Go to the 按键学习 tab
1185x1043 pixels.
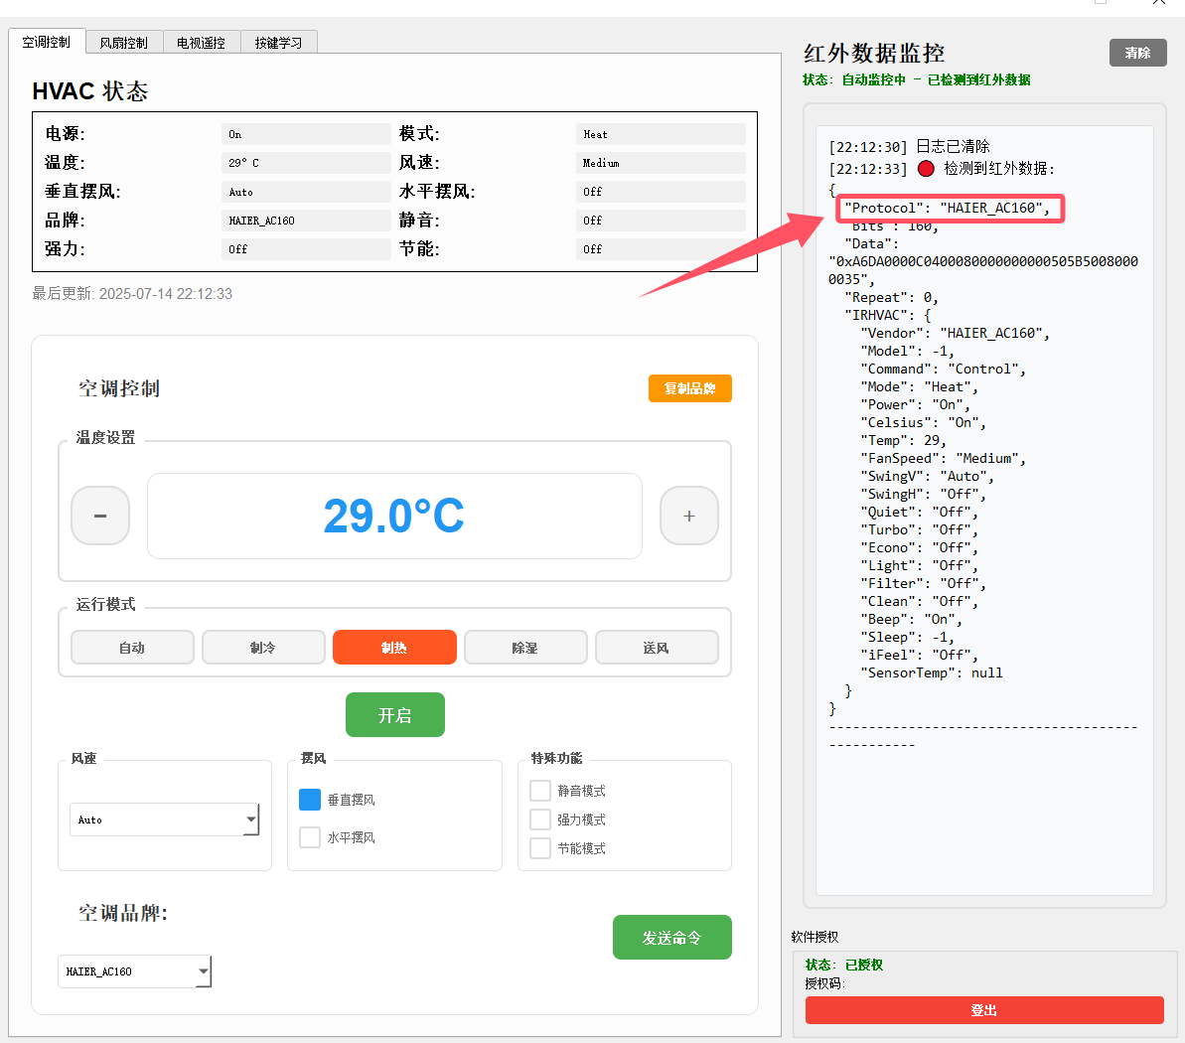pos(278,43)
